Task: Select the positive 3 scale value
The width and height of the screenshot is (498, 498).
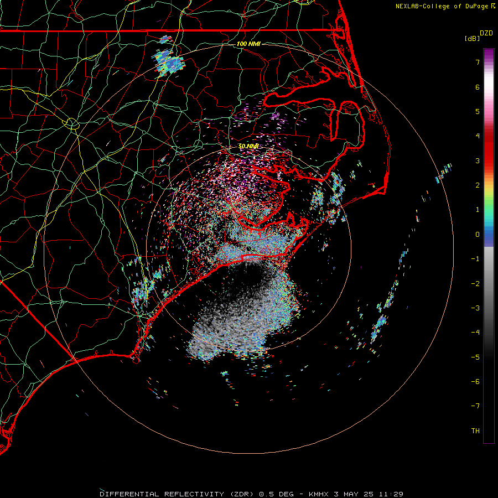Action: 478,160
